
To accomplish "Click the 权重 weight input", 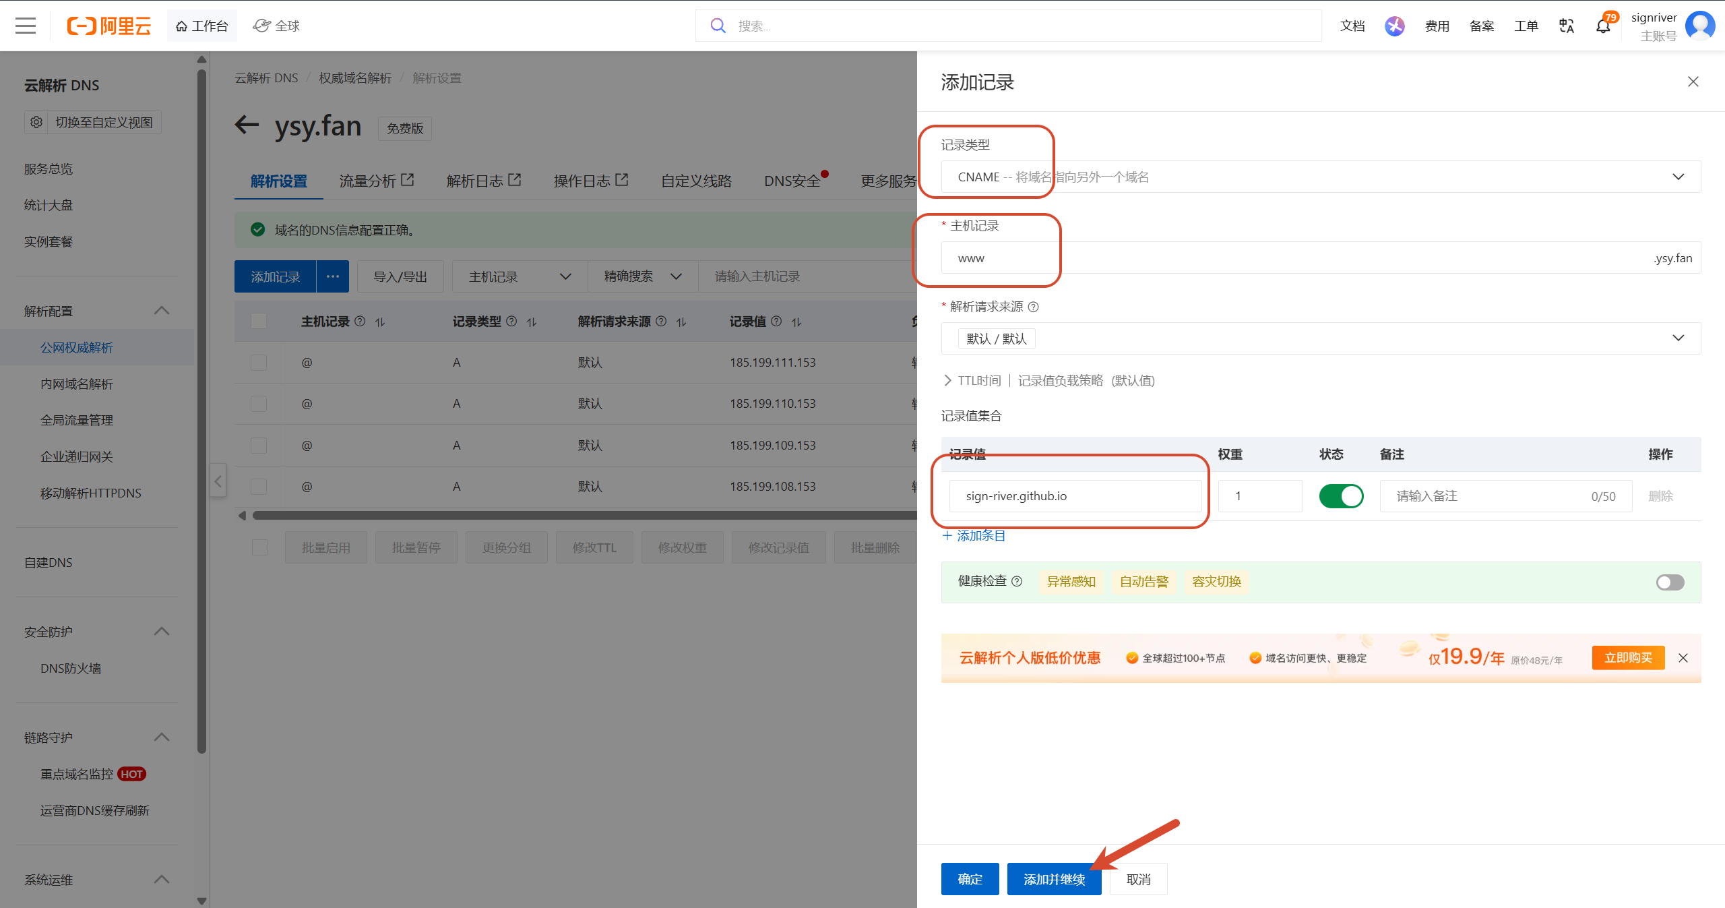I will tap(1260, 496).
